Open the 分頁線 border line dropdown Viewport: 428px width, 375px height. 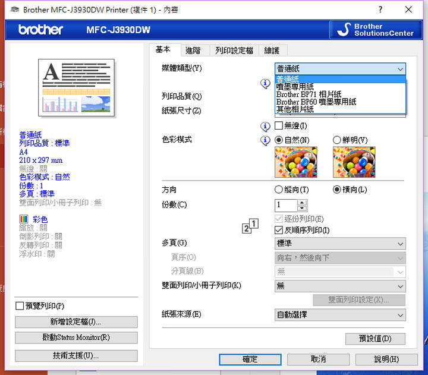point(340,272)
